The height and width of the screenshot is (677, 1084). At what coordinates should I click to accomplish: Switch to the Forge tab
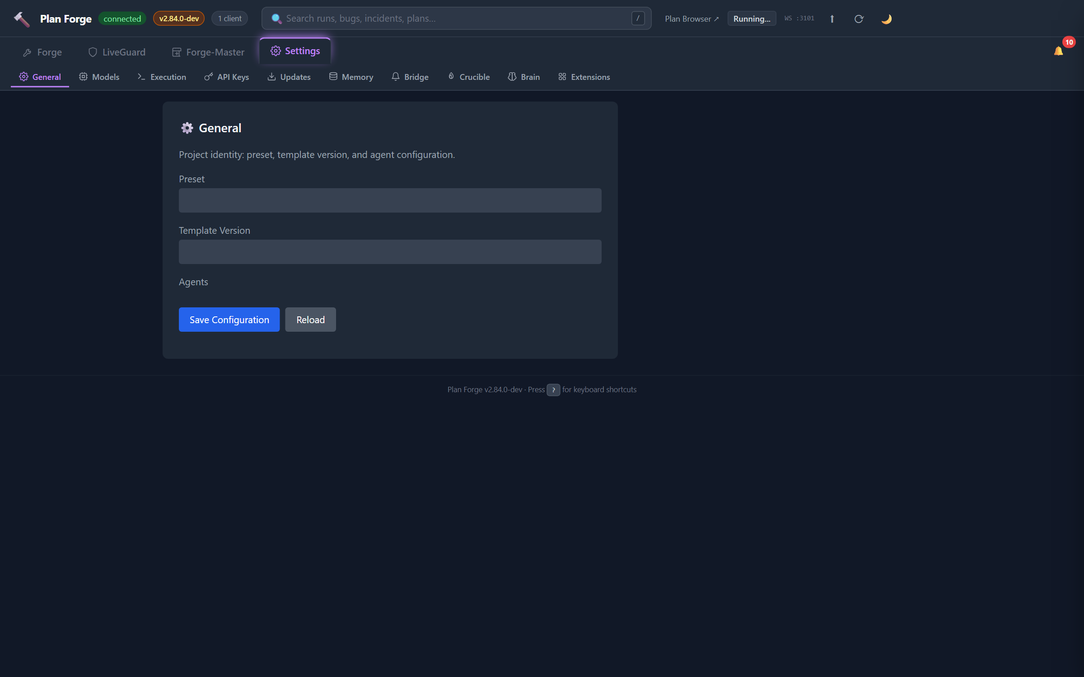tap(42, 52)
